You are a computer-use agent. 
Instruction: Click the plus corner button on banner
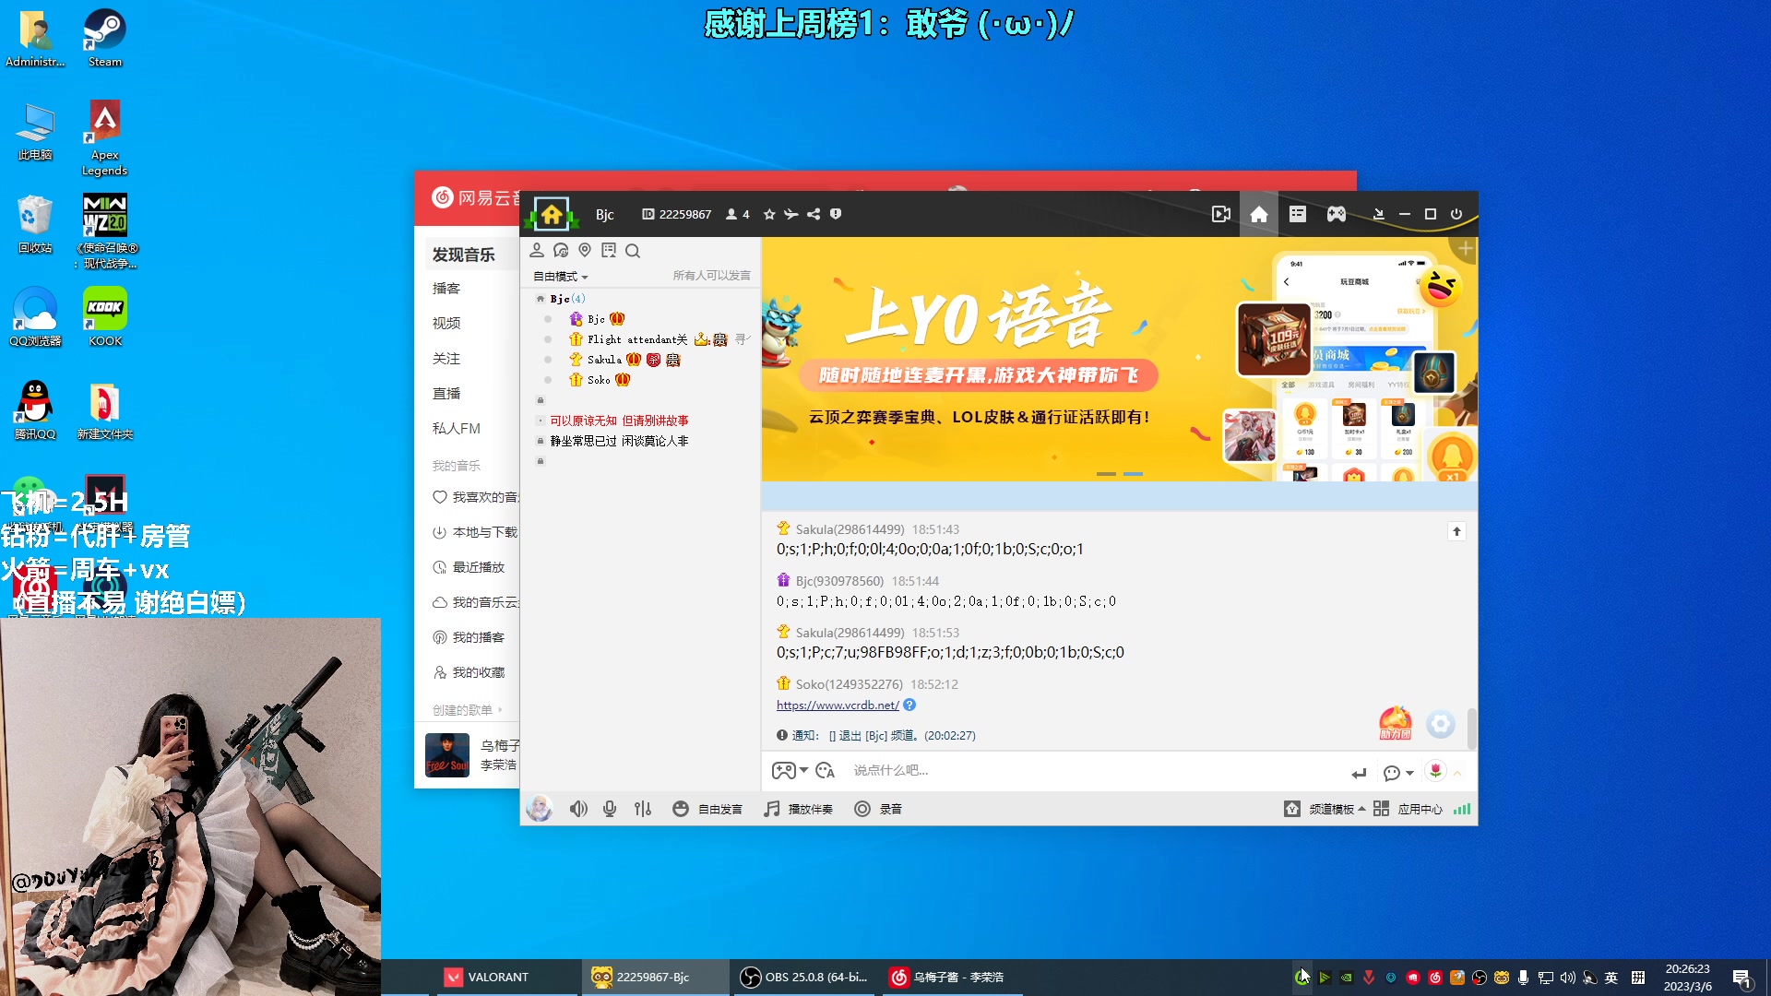[1466, 249]
